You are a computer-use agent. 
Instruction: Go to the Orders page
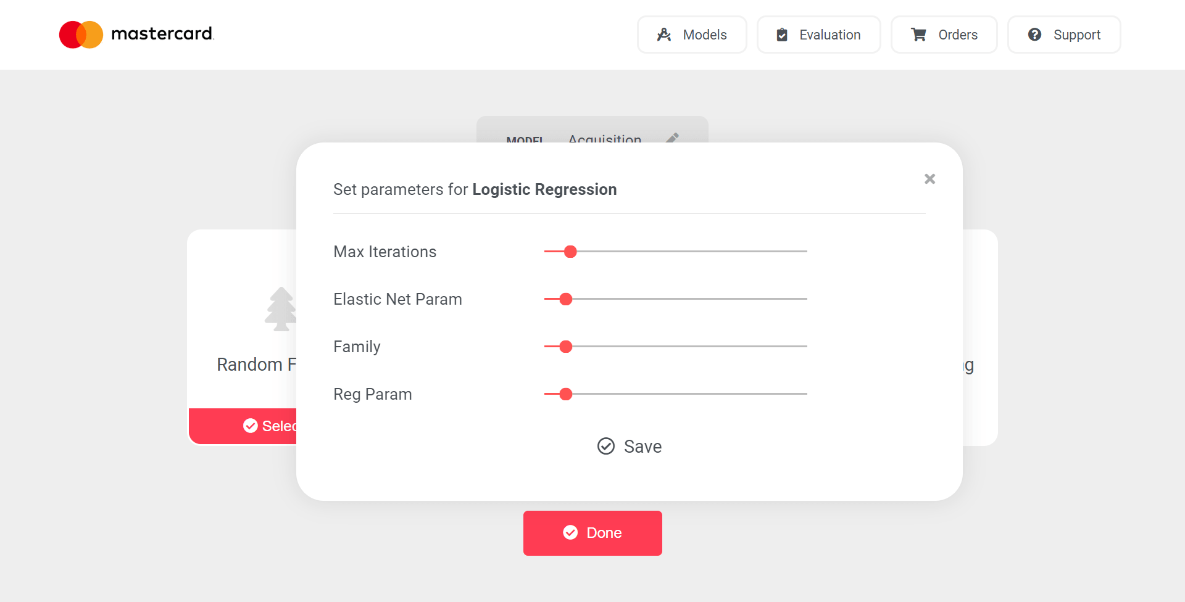click(x=944, y=35)
